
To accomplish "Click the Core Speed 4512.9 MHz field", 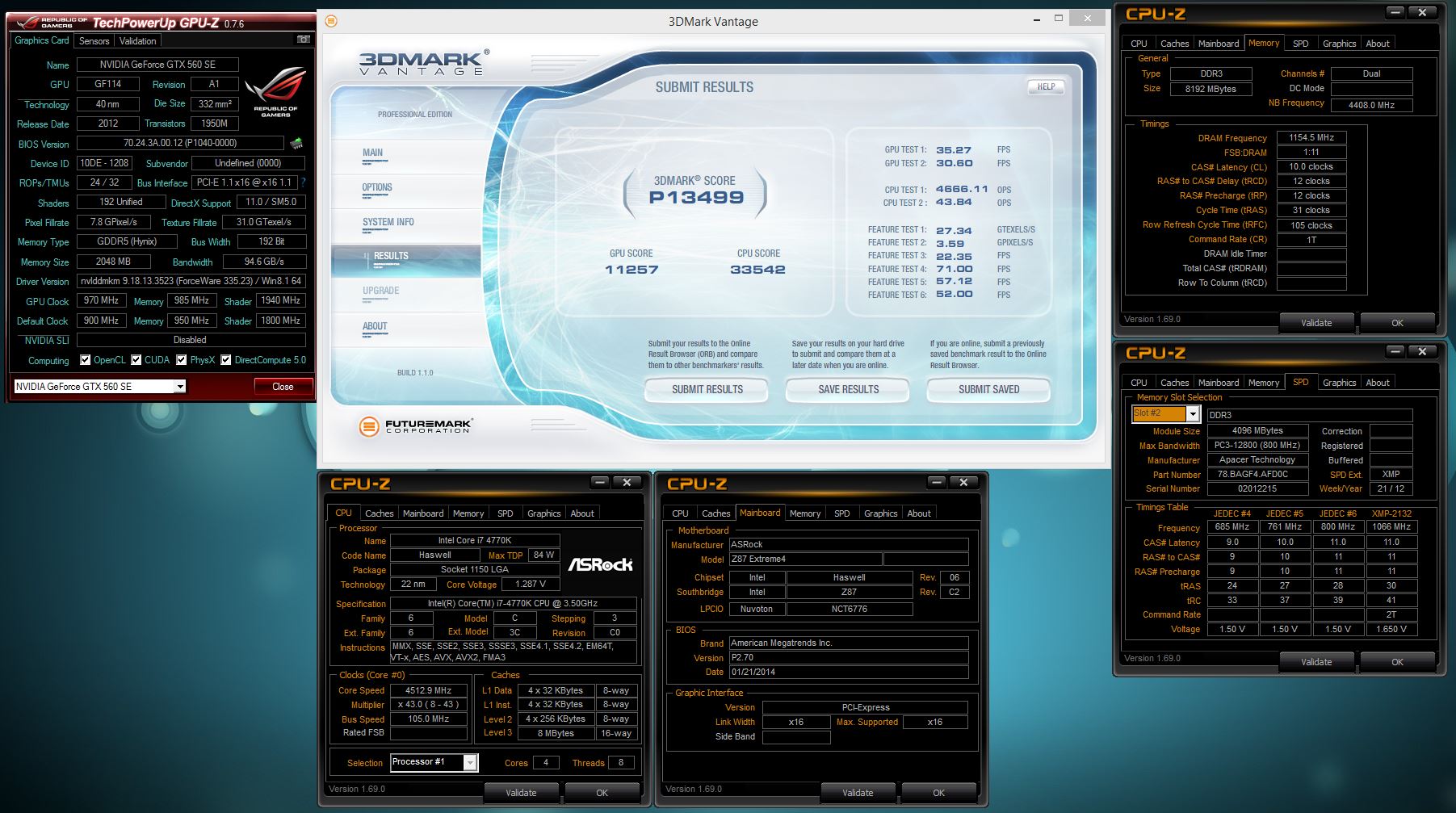I will [x=429, y=690].
